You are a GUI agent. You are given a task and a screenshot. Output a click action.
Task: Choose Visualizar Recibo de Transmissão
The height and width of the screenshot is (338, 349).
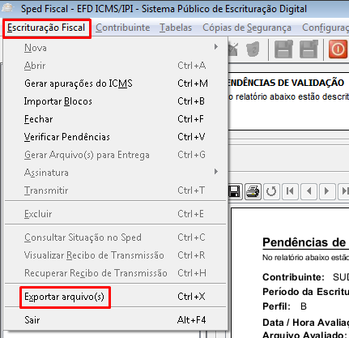click(116, 255)
